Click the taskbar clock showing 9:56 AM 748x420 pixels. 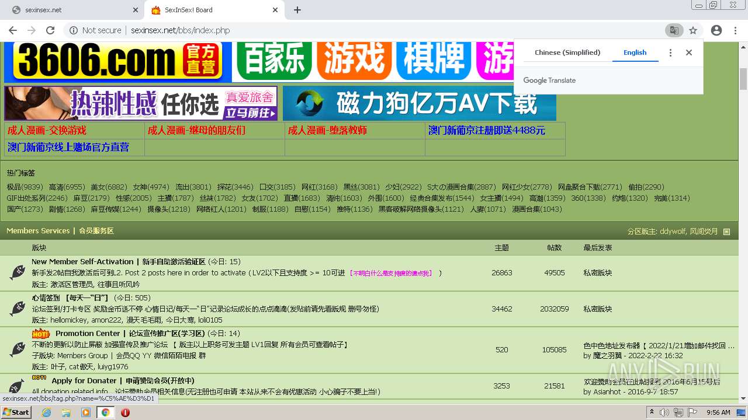click(x=718, y=412)
